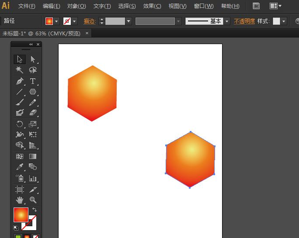Select the Type tool
The height and width of the screenshot is (238, 299).
pos(33,81)
